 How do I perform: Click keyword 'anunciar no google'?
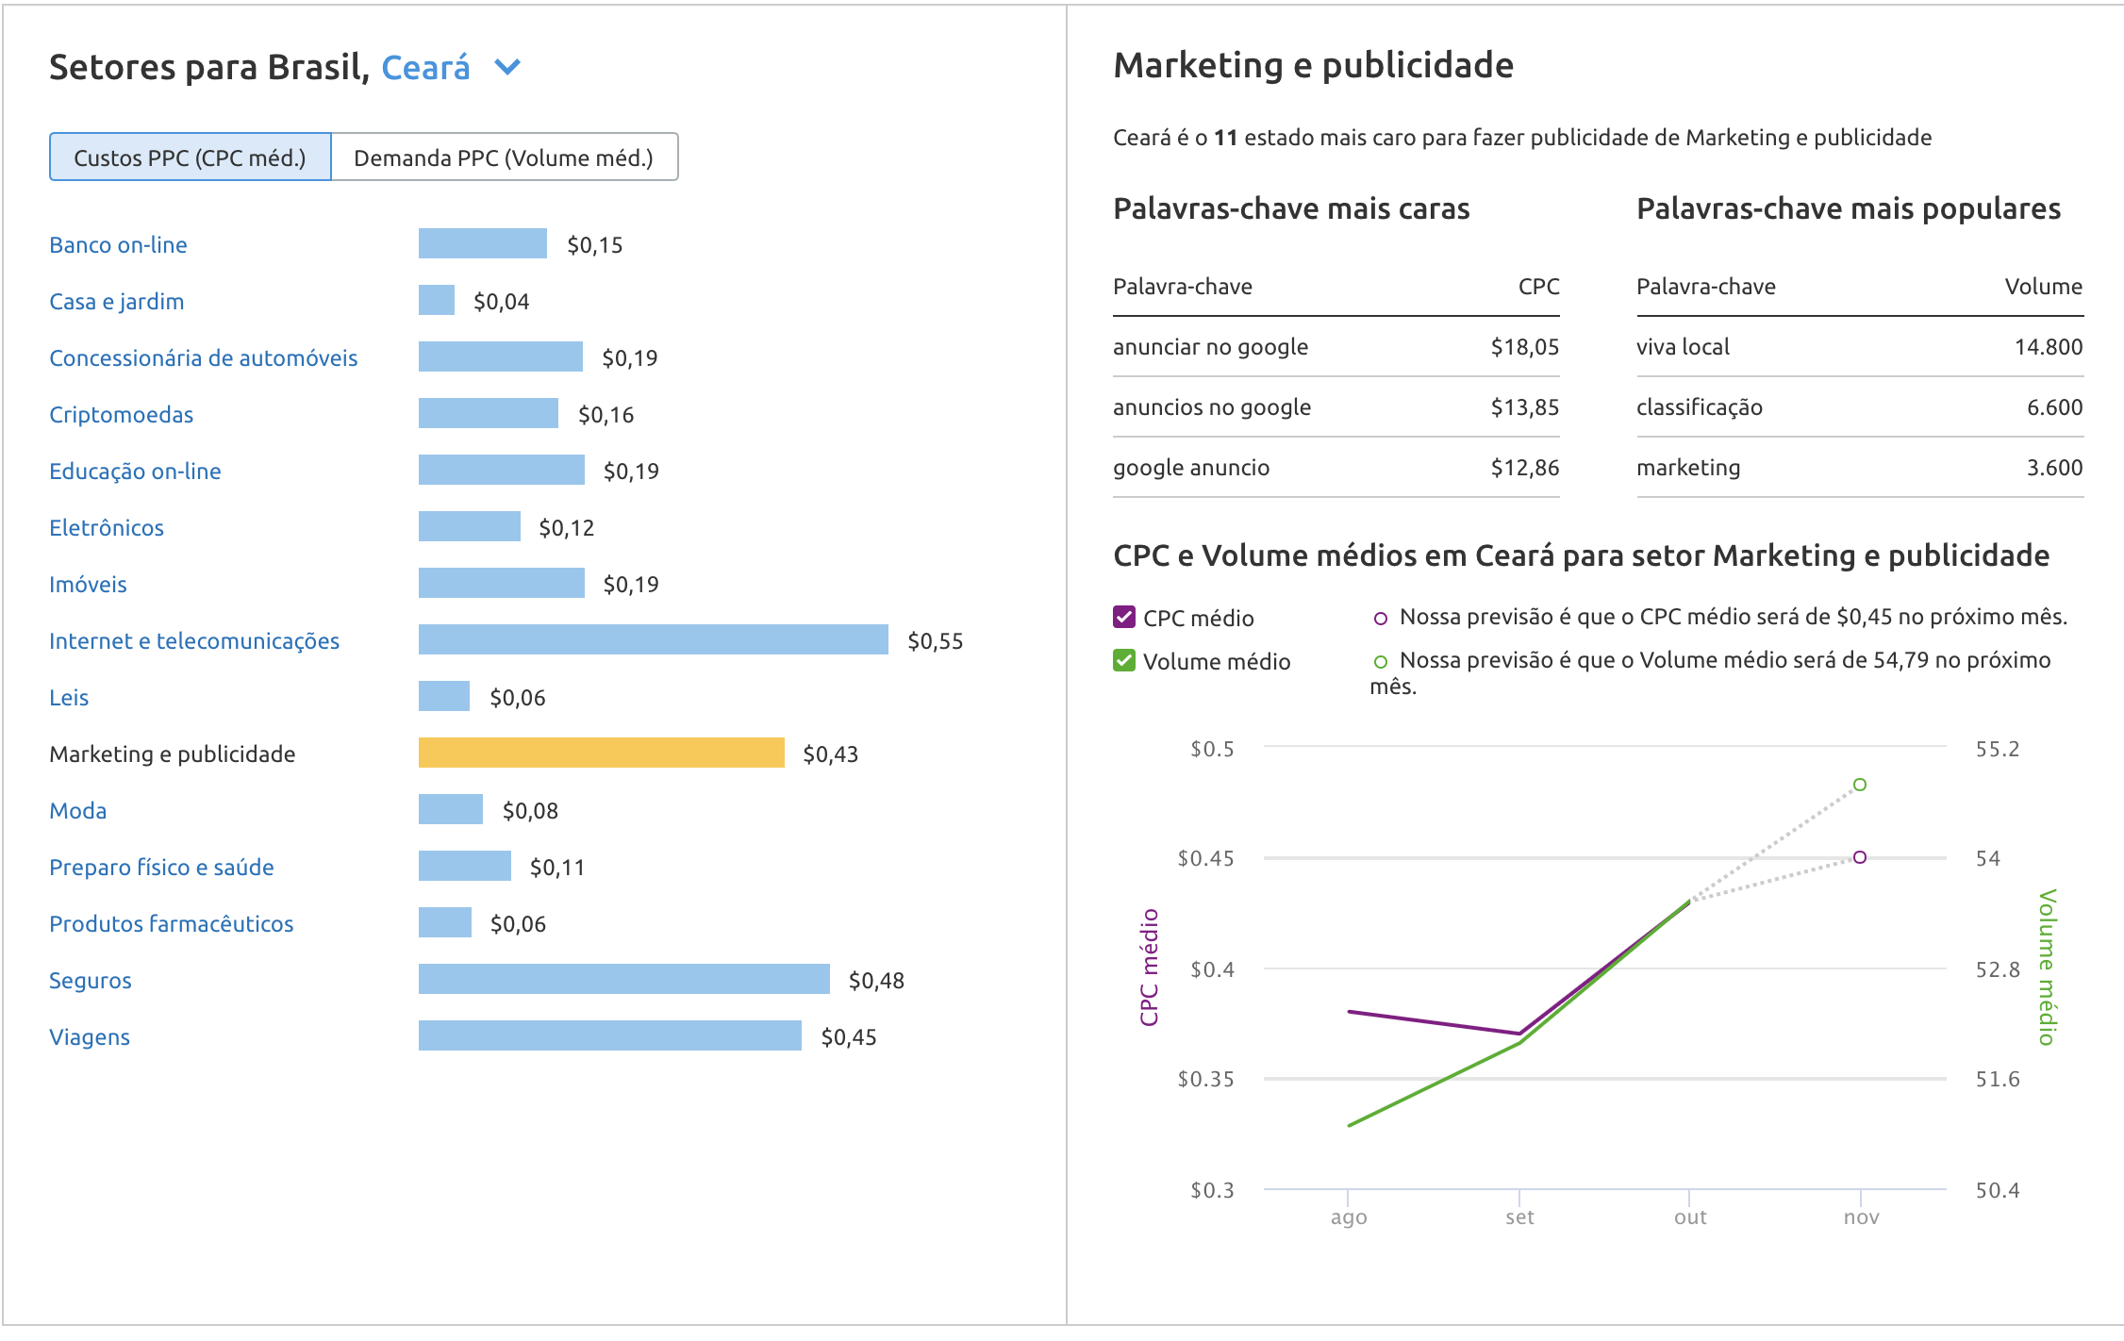[1210, 347]
